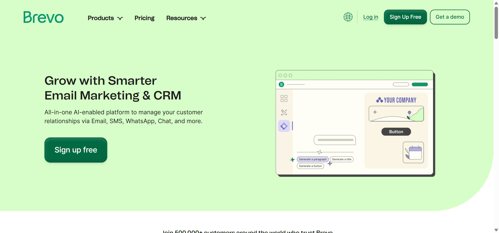Expand the Products menu
This screenshot has width=499, height=233.
[x=105, y=18]
